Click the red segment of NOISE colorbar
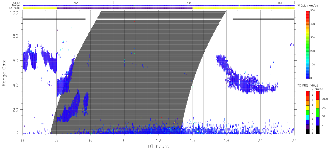Screen dimensions: 331x152 (318, 95)
